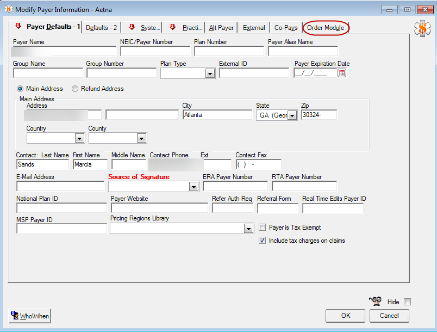This screenshot has width=437, height=332.
Task: Expand the Plan Type dropdown
Action: pos(210,73)
